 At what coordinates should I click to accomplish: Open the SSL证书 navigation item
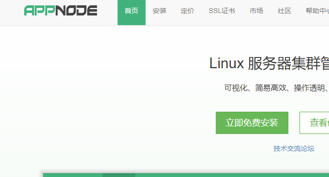pyautogui.click(x=222, y=11)
